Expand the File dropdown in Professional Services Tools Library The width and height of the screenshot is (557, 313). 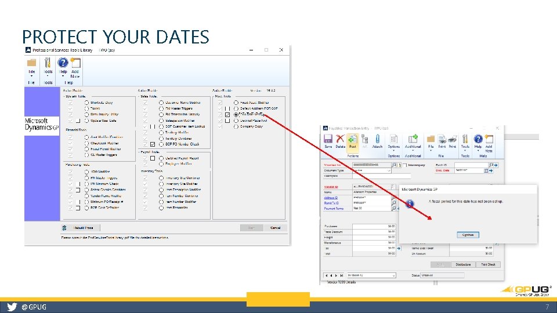31,76
